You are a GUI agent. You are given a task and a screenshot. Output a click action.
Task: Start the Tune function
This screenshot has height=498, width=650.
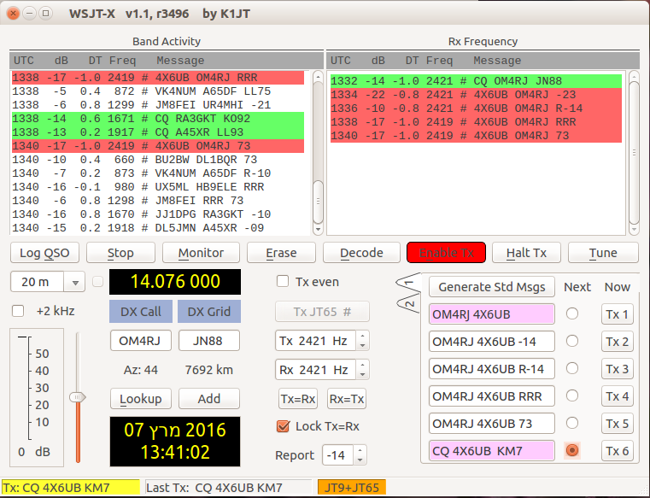(603, 253)
